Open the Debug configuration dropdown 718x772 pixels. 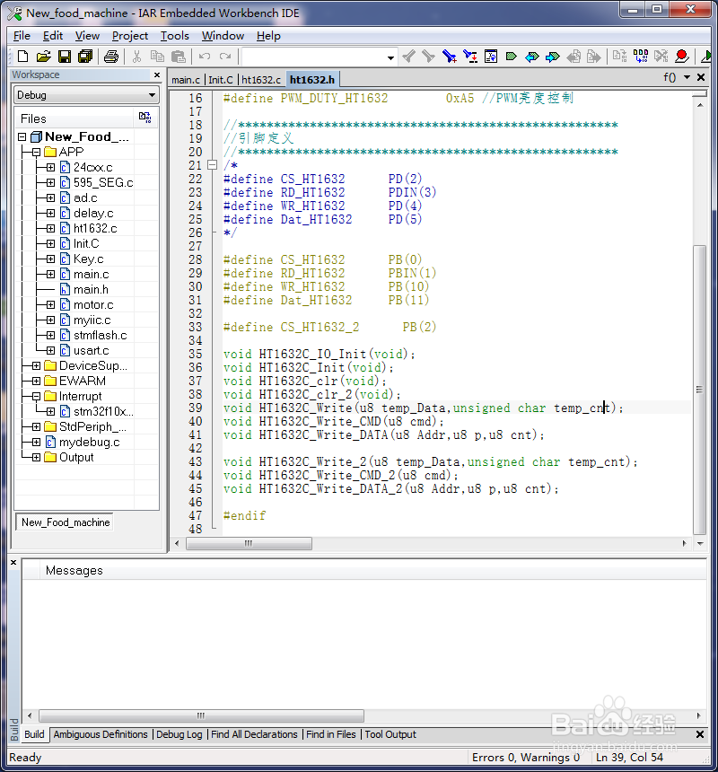tap(152, 95)
